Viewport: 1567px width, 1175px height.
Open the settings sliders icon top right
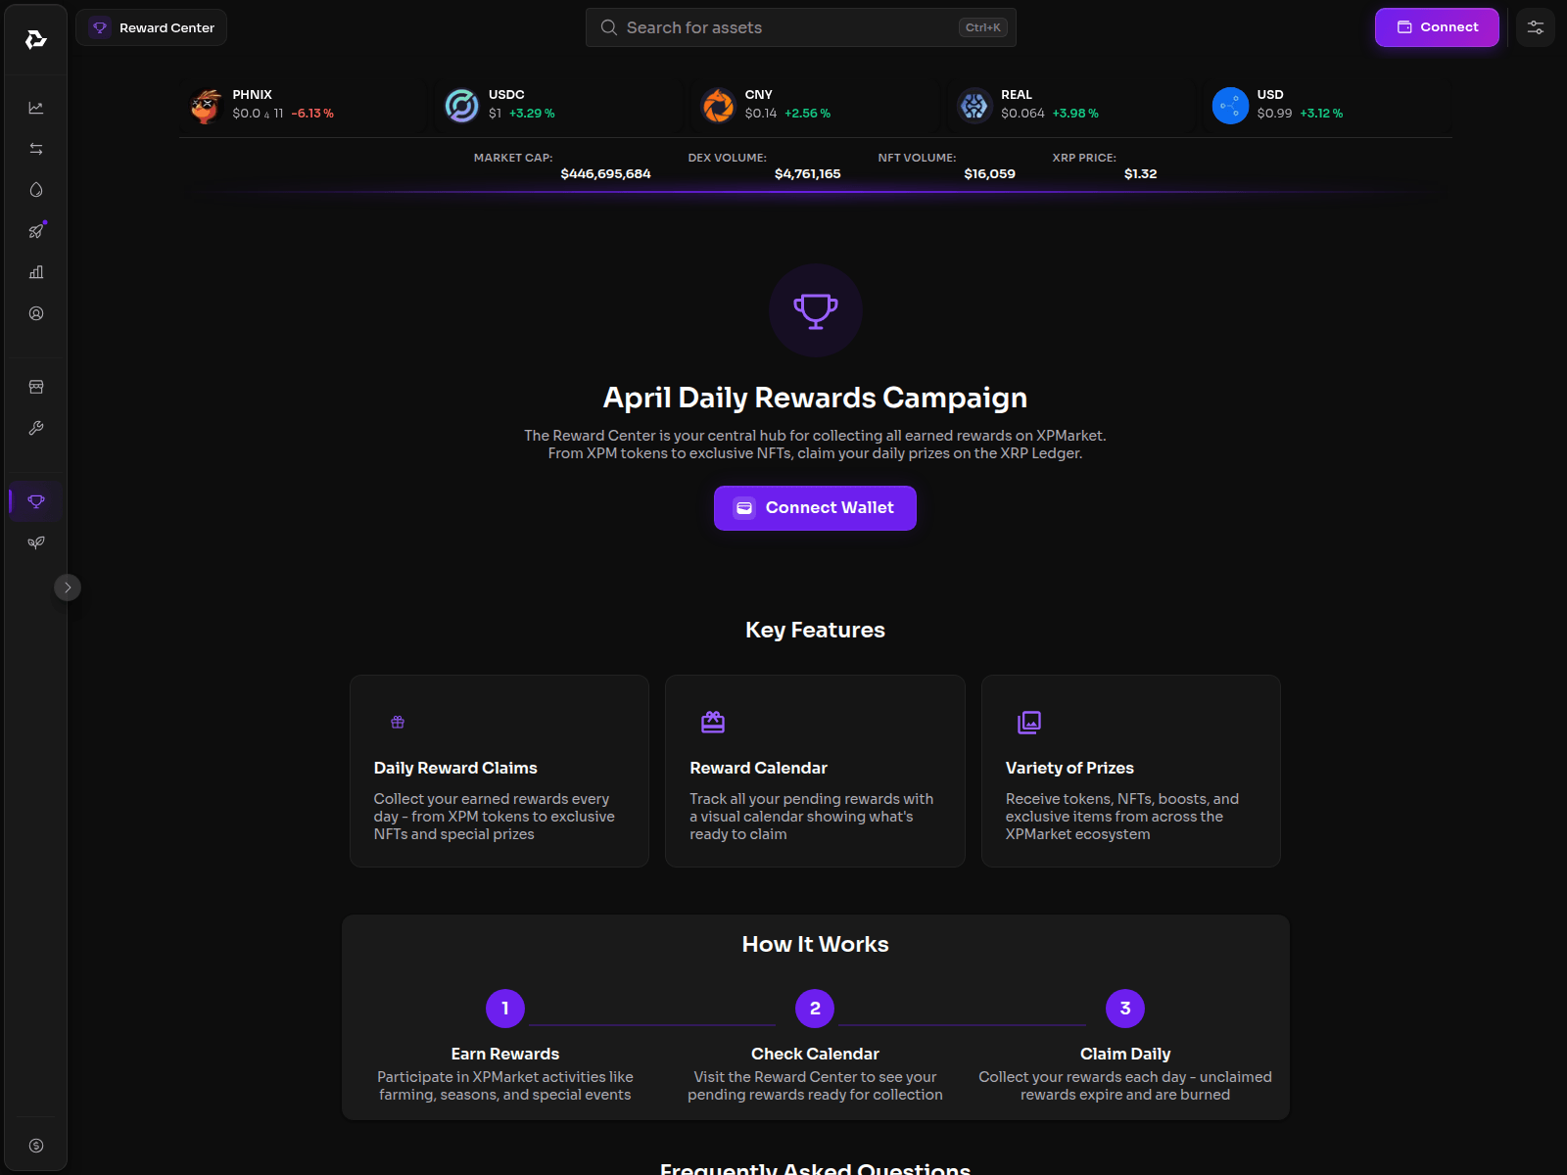tap(1535, 27)
